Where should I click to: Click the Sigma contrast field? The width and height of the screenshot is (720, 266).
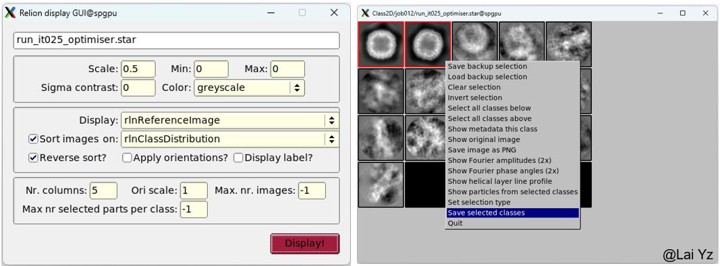click(138, 88)
